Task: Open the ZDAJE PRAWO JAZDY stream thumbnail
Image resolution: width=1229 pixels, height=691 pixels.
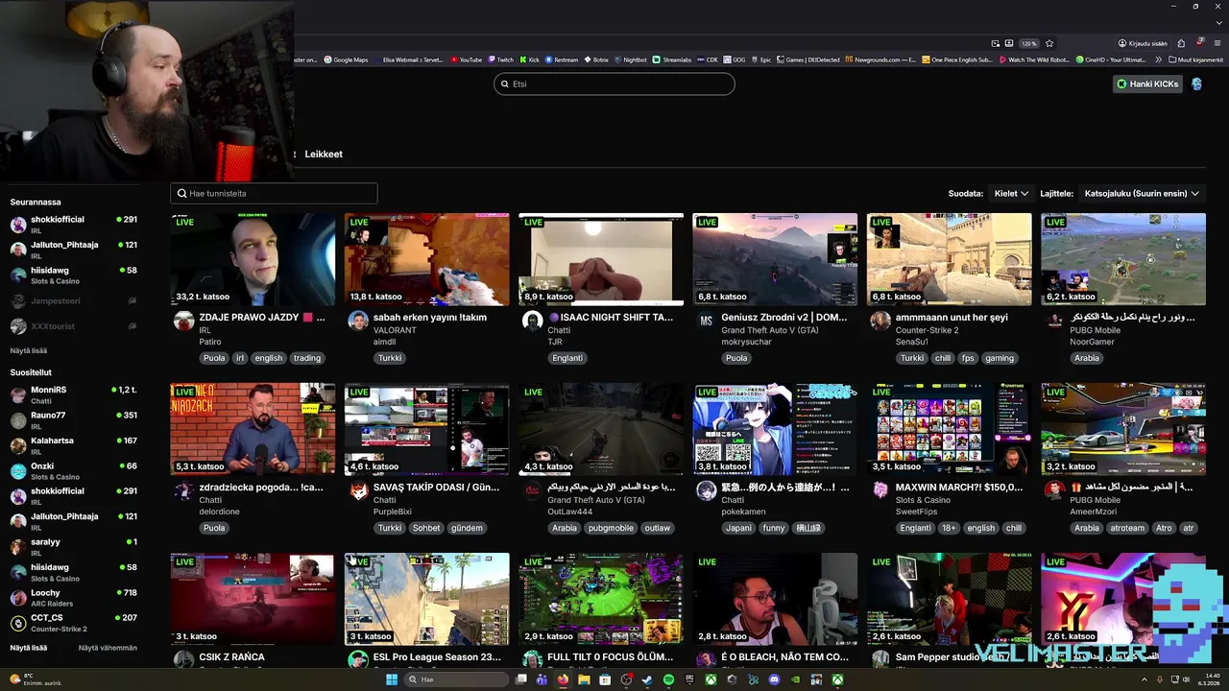Action: (253, 259)
